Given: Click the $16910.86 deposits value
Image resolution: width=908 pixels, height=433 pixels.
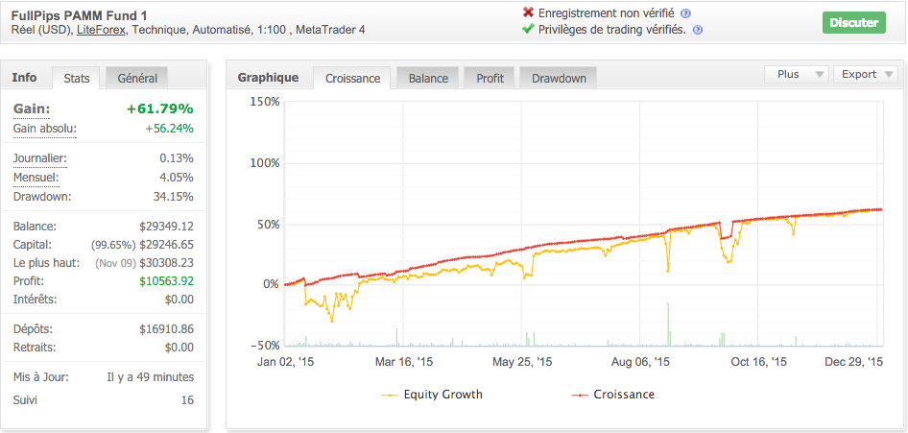Looking at the screenshot, I should pos(166,329).
